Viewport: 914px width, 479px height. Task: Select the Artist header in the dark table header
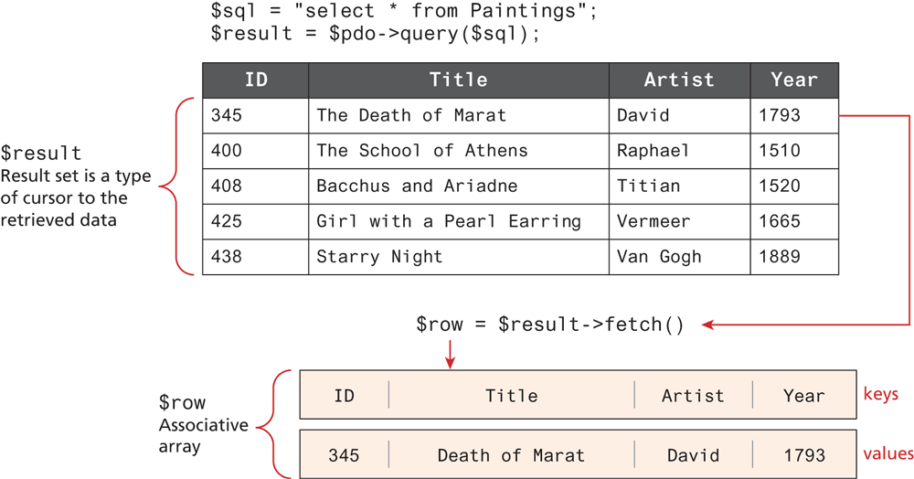(679, 80)
